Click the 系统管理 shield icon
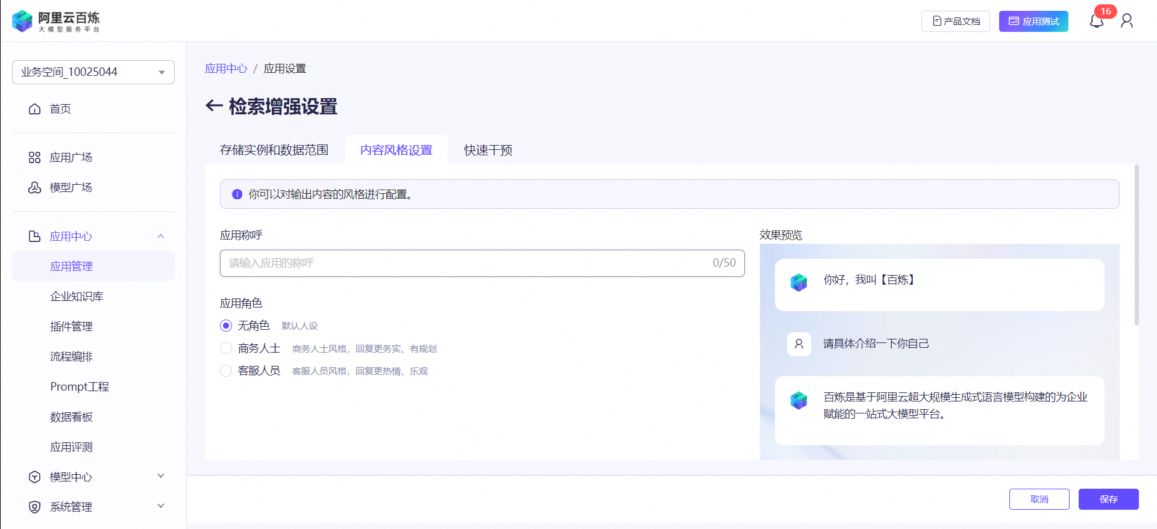Screen dimensions: 1157x529 [x=35, y=507]
